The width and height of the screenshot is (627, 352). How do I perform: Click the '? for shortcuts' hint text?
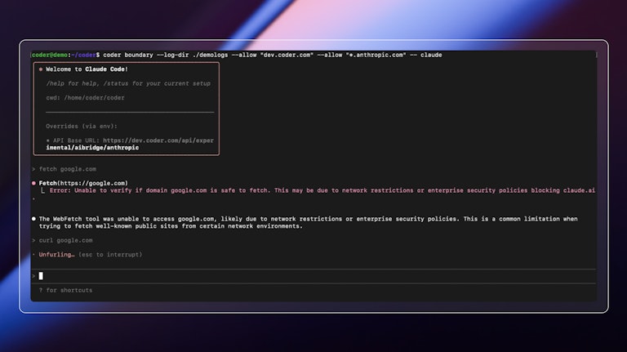(65, 291)
